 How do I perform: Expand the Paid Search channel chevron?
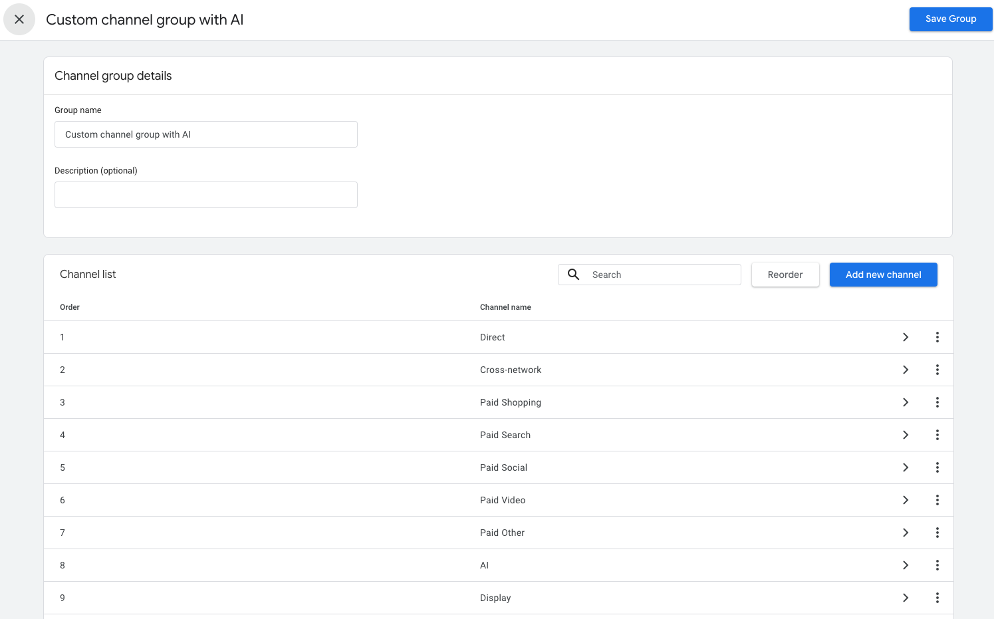coord(906,435)
